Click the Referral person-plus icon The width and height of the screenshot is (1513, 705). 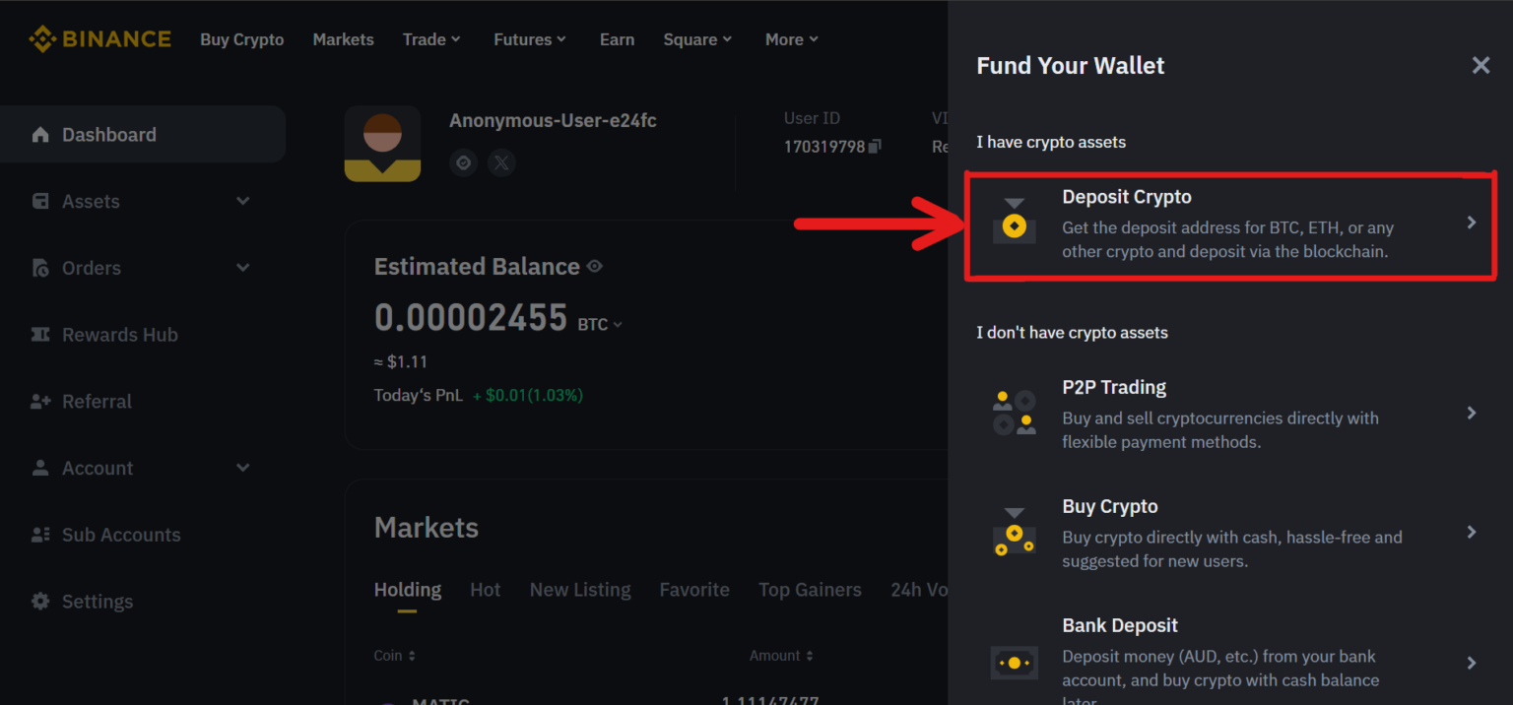click(39, 401)
